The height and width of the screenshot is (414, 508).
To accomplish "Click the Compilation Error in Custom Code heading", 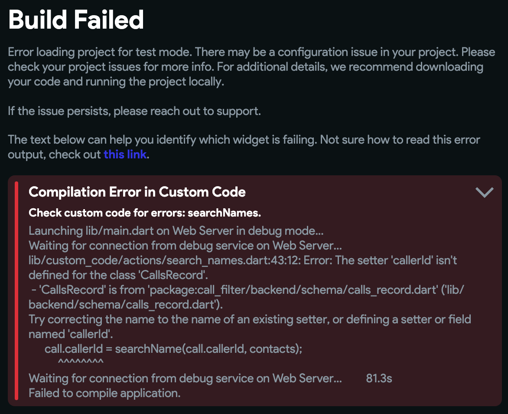I will [x=137, y=192].
